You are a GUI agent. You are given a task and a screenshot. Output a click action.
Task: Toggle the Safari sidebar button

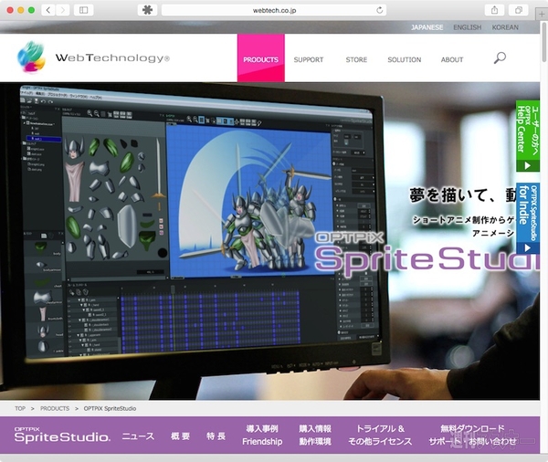[x=83, y=10]
